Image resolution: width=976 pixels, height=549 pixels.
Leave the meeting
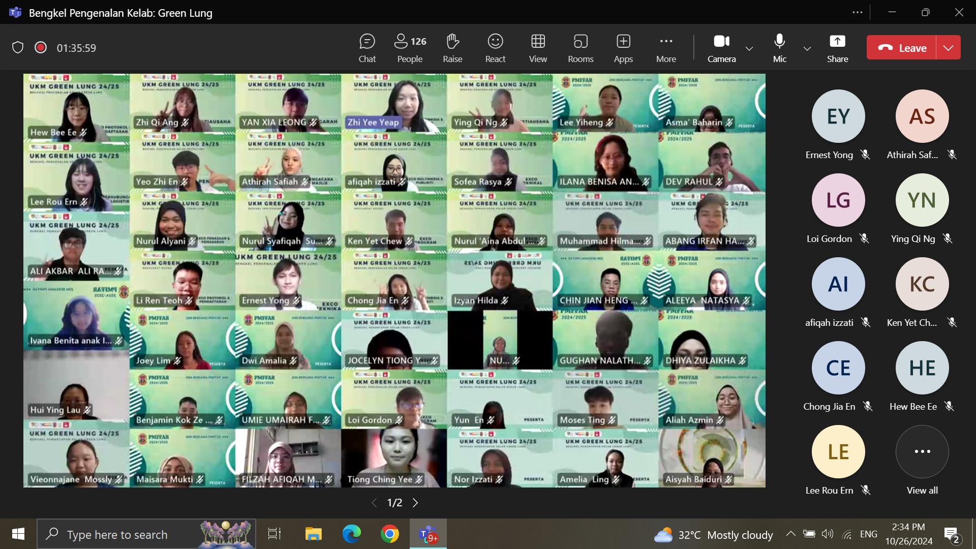click(902, 48)
